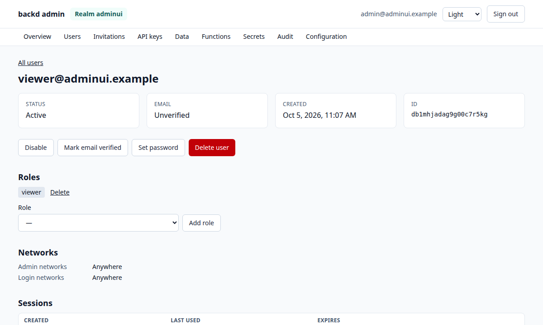Click Anywhere value beside Login networks
The image size is (543, 325).
tap(107, 278)
